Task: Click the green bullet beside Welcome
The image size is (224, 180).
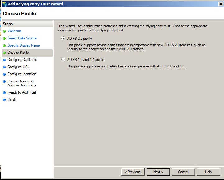Action: (x=4, y=31)
